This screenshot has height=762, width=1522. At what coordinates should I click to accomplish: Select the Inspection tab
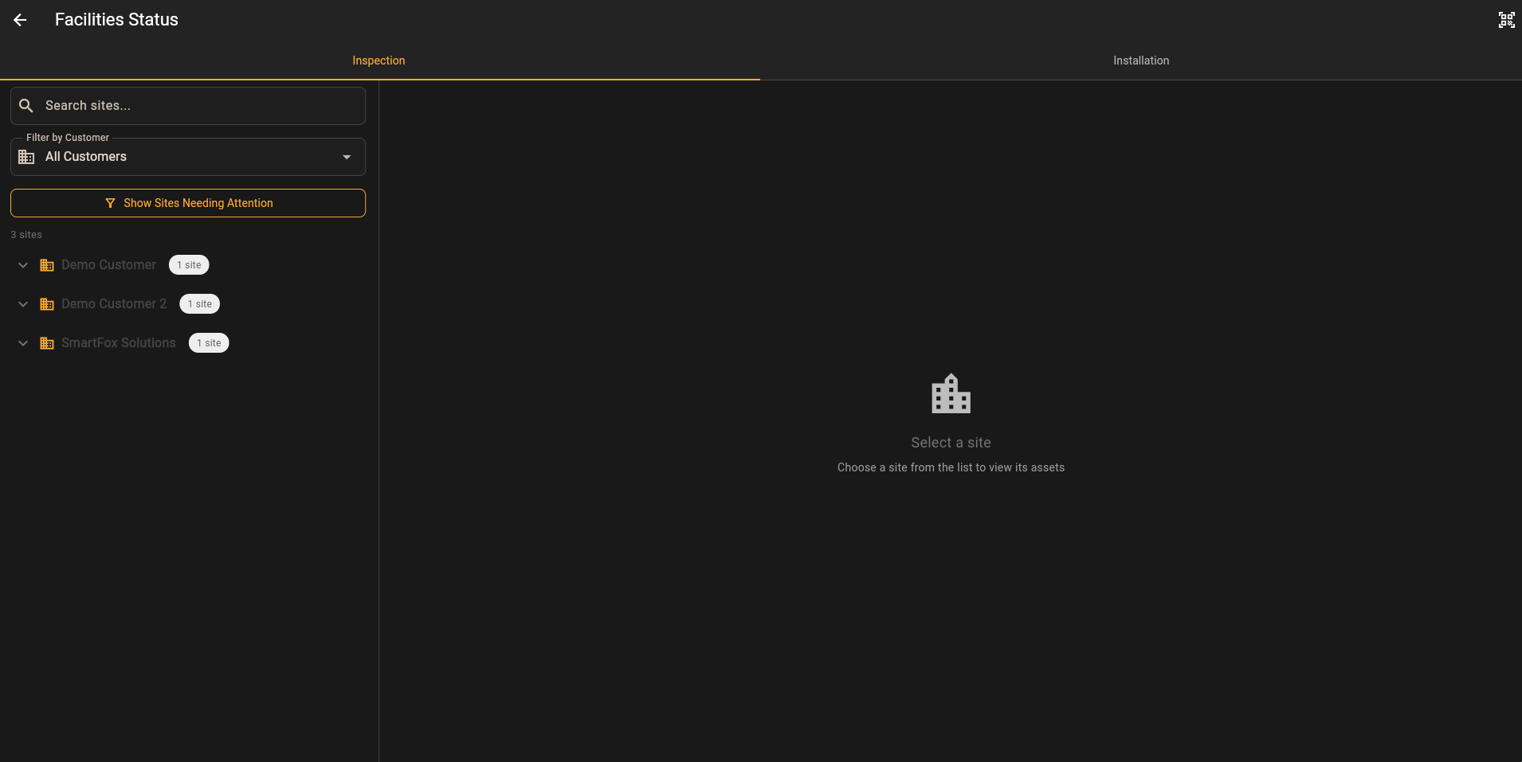coord(379,60)
